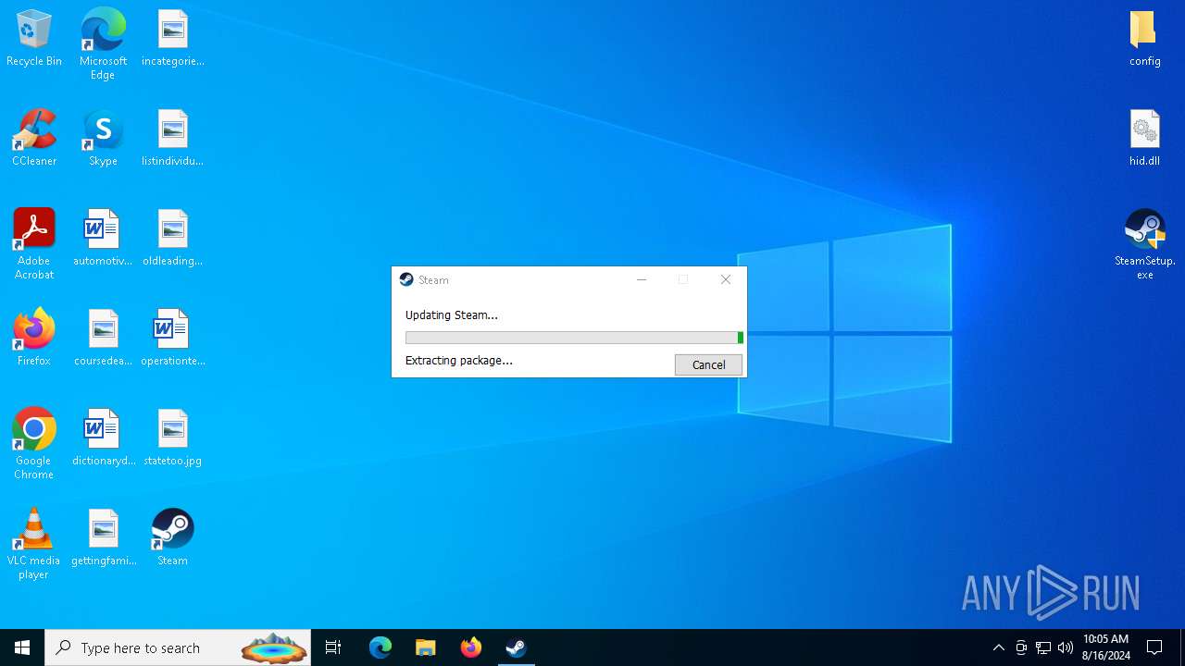This screenshot has height=666, width=1185.
Task: Select the coursedea... image file
Action: click(x=103, y=339)
